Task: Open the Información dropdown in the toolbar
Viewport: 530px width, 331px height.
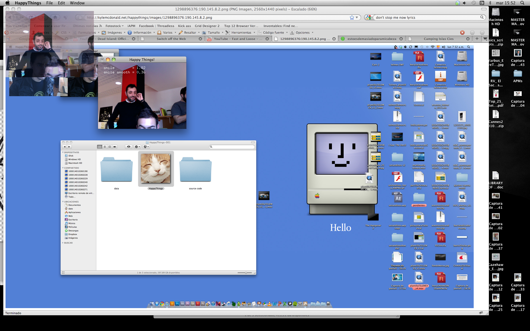Action: 142,33
